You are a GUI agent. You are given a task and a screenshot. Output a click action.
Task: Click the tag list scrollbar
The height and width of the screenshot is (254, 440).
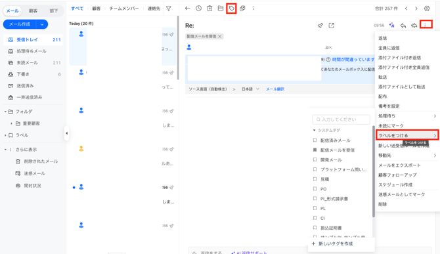[374, 171]
